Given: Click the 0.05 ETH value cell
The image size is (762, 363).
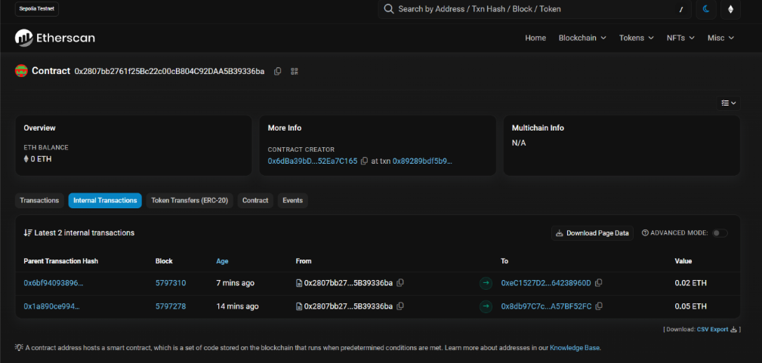Looking at the screenshot, I should pyautogui.click(x=690, y=306).
